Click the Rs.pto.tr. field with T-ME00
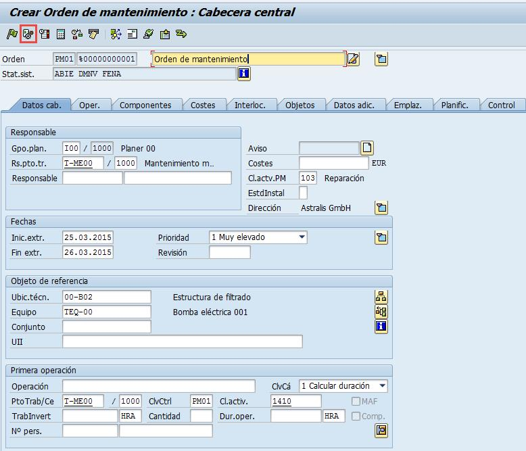526x451 pixels. [x=83, y=163]
